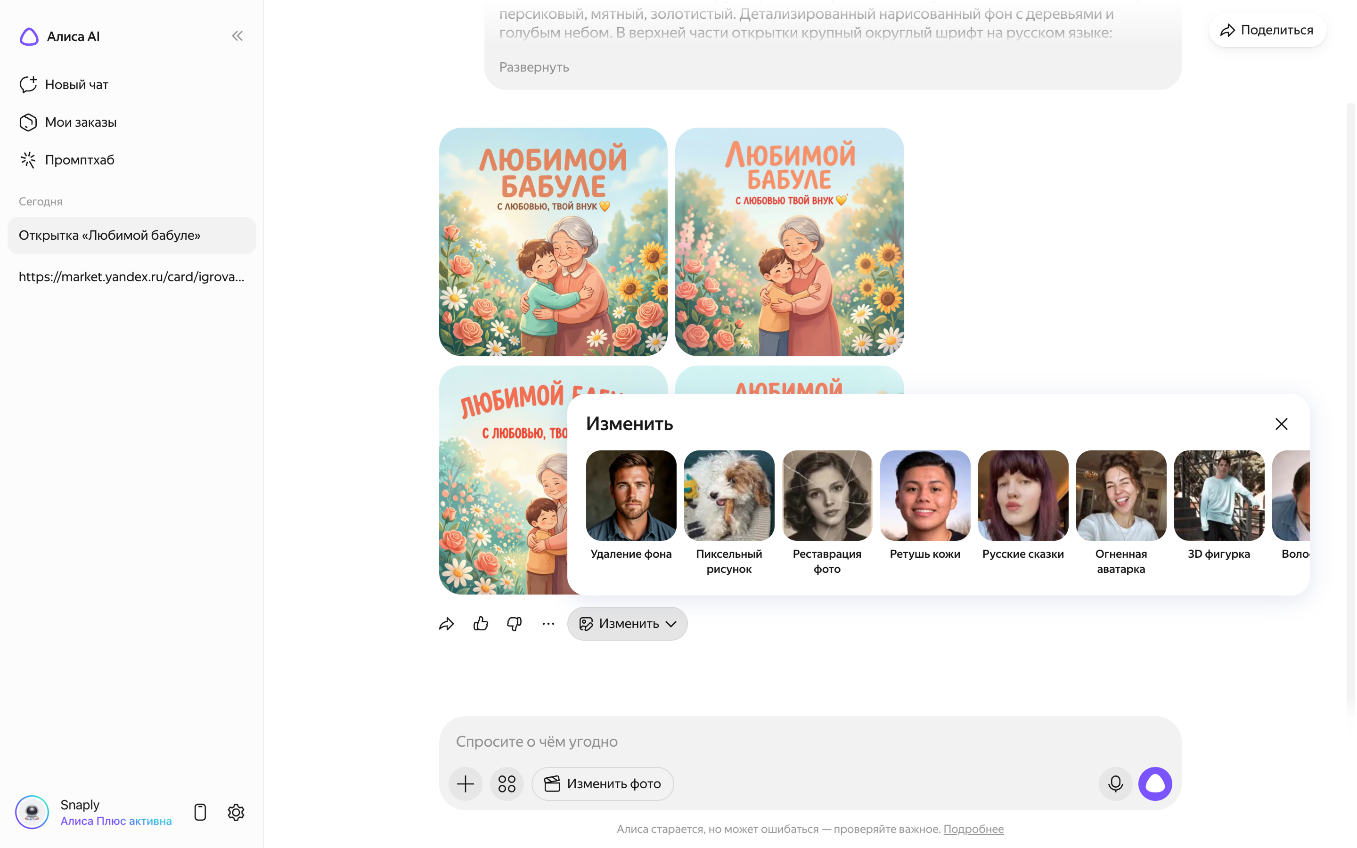Choose Реставрация фото preset

pyautogui.click(x=827, y=513)
